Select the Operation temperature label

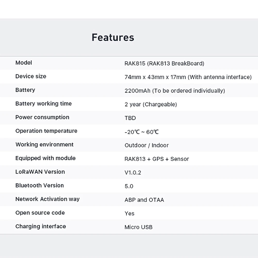46,131
